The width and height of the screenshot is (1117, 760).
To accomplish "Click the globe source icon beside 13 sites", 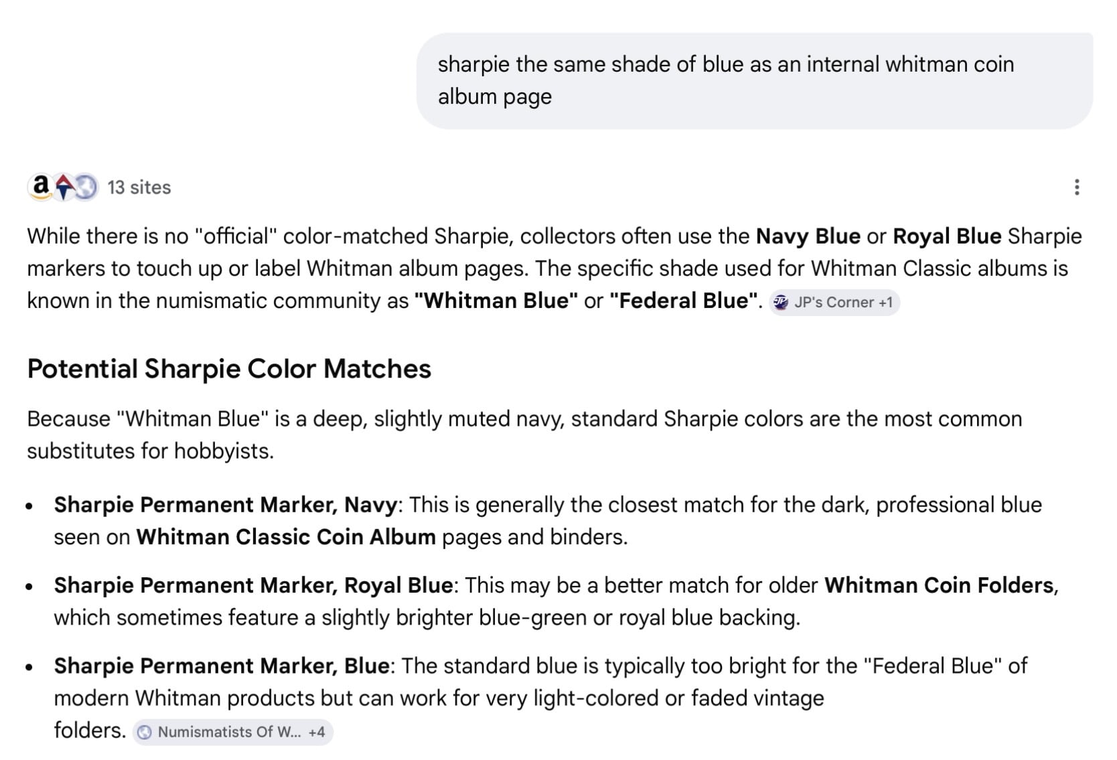I will click(86, 187).
